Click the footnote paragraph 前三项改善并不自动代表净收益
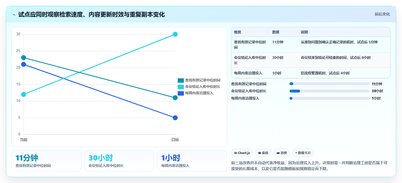The width and height of the screenshot is (402, 183). [309, 166]
